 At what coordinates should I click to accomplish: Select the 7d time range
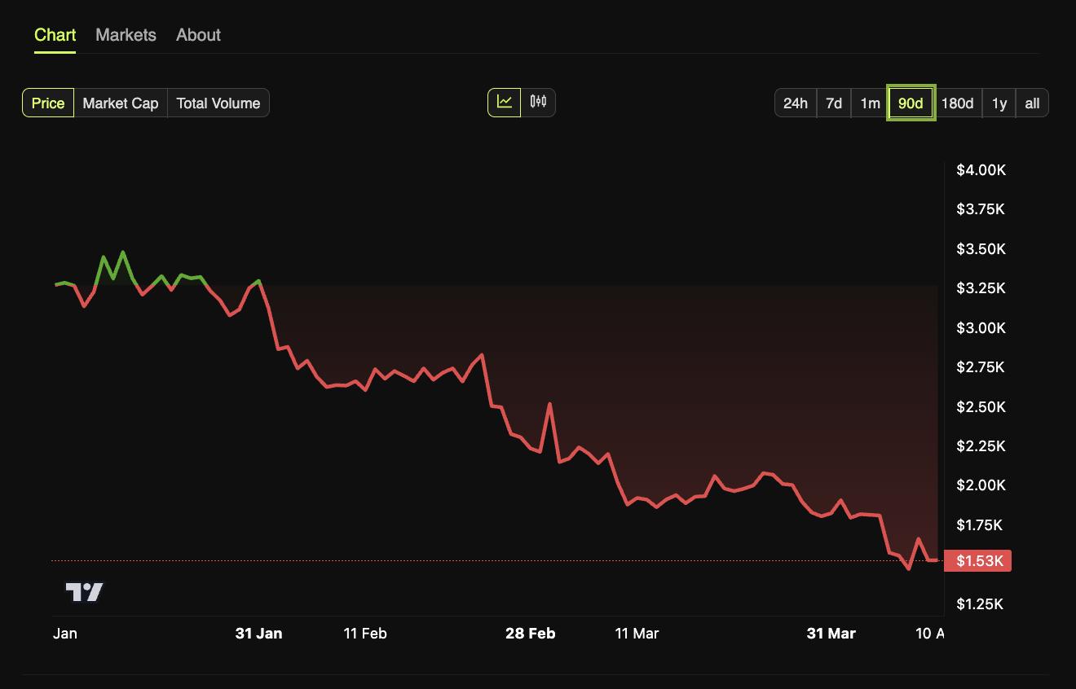pyautogui.click(x=833, y=103)
